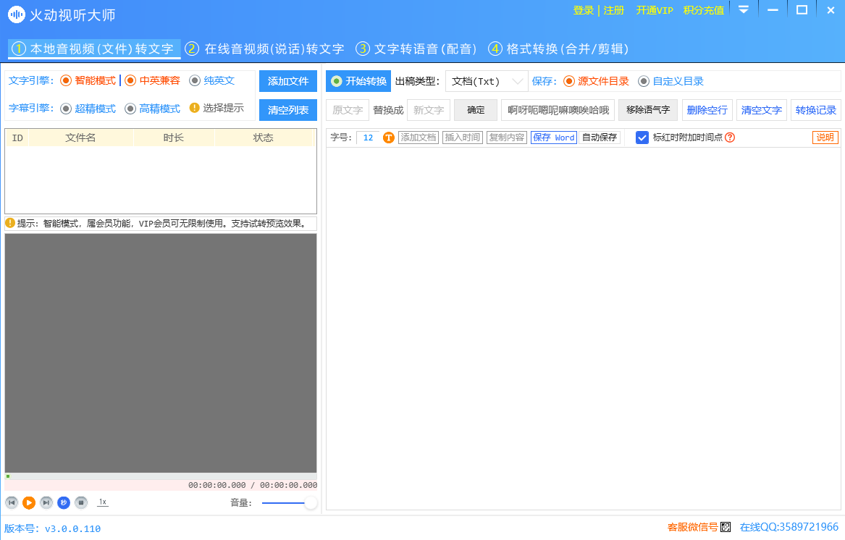845x540 pixels.
Task: Click the 新文字 input field
Action: tap(429, 110)
